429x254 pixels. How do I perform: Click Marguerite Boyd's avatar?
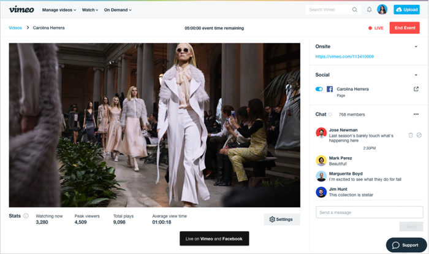(x=321, y=176)
